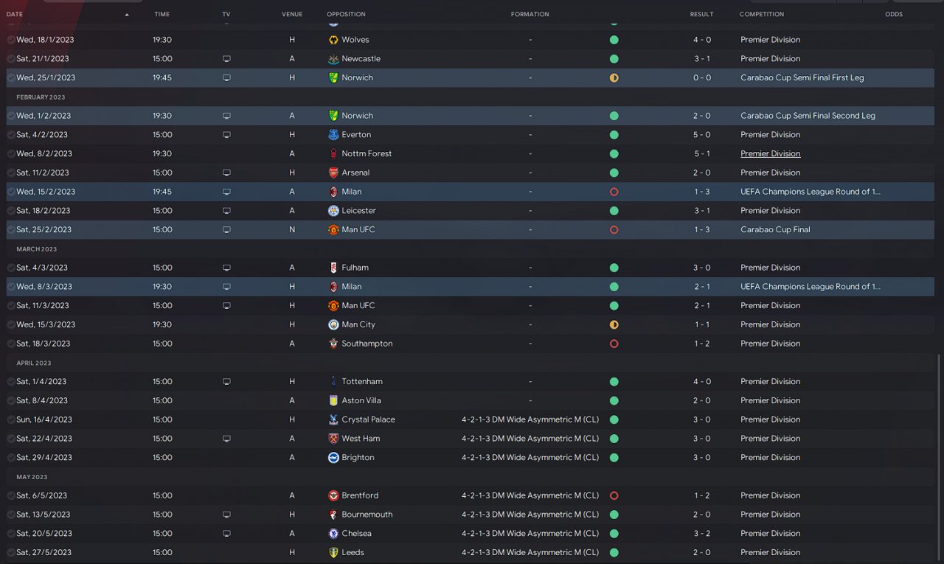Click the Brighton club badge
The width and height of the screenshot is (944, 564).
(333, 458)
